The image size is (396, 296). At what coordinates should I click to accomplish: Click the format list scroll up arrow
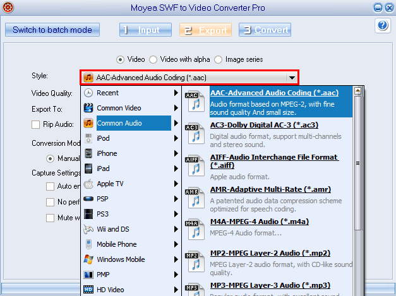(357, 91)
